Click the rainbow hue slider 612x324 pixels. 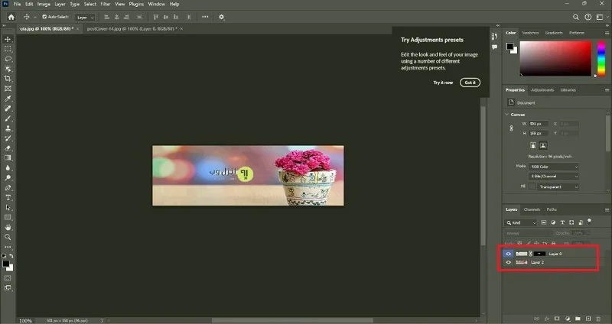601,59
